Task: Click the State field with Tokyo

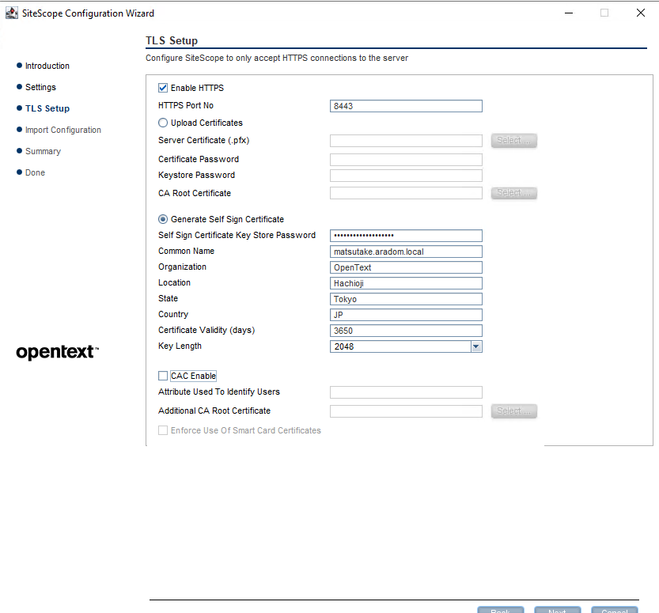Action: click(x=406, y=299)
